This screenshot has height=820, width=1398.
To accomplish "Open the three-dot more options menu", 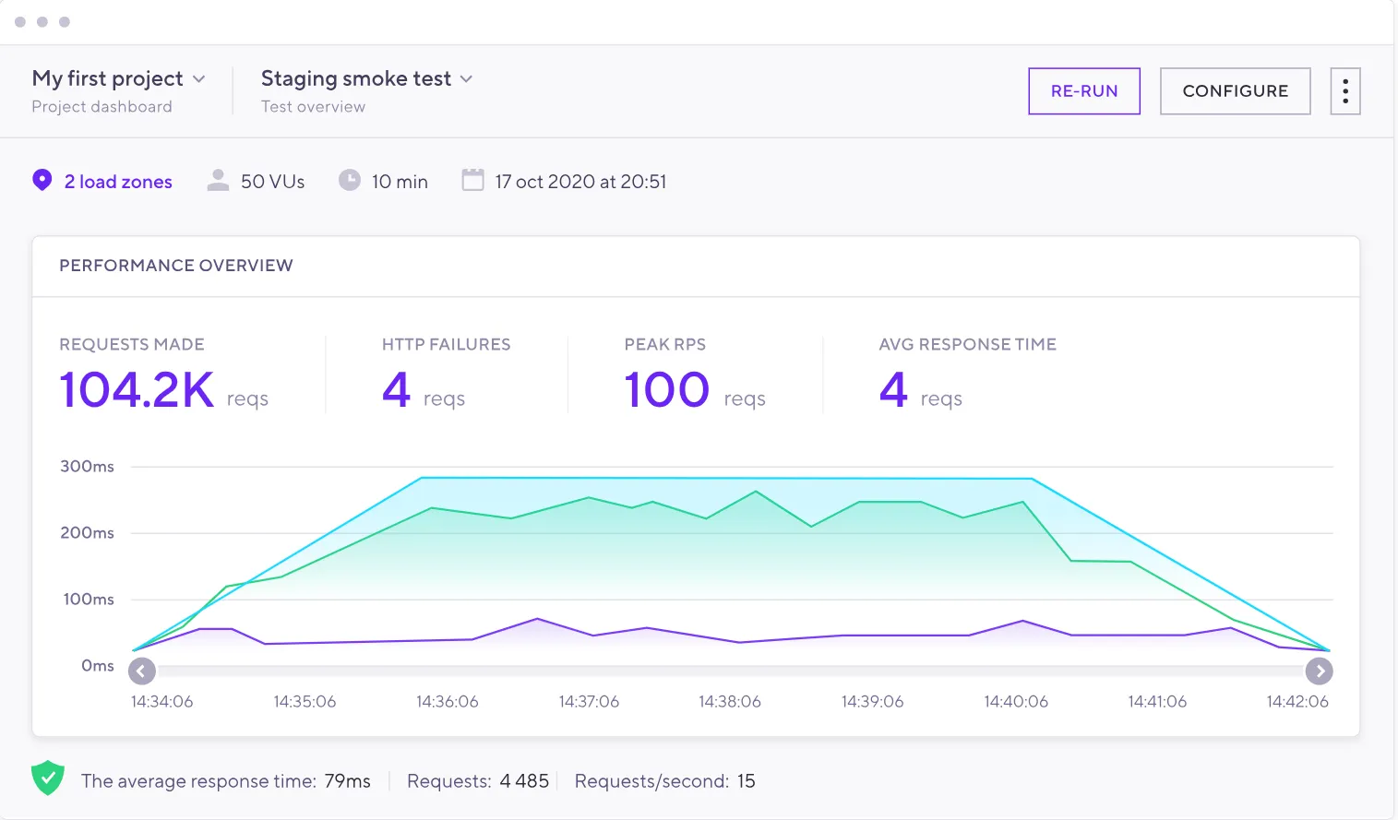I will [1344, 91].
